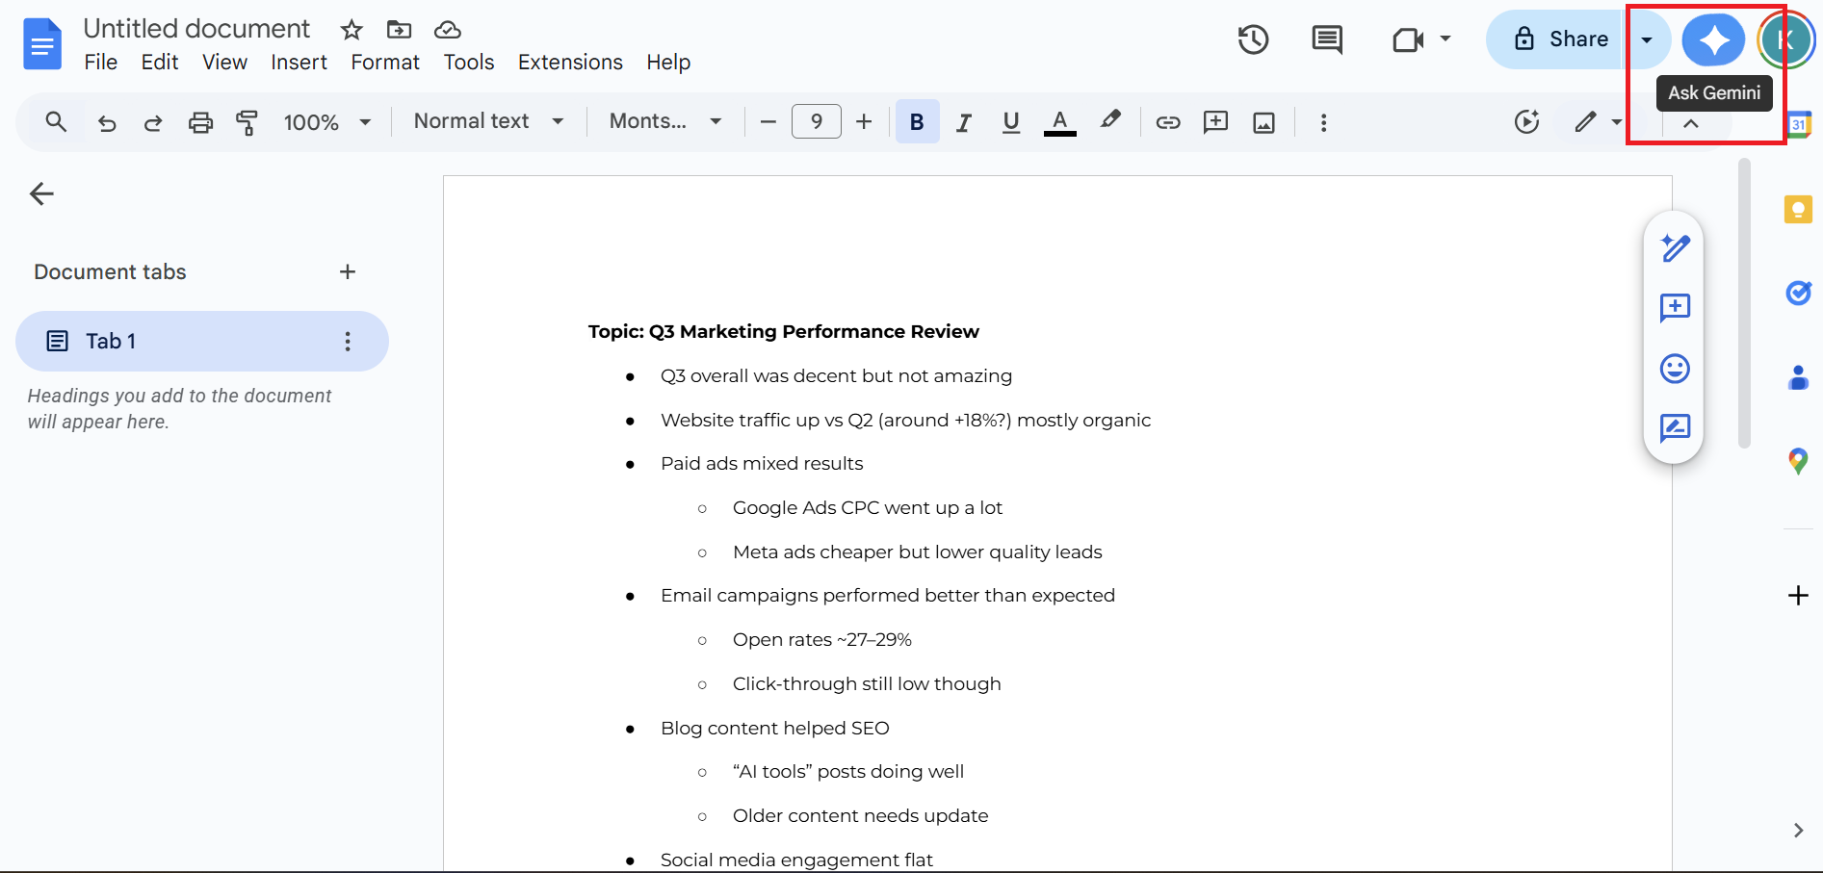1823x873 pixels.
Task: Insert an image
Action: (1263, 122)
